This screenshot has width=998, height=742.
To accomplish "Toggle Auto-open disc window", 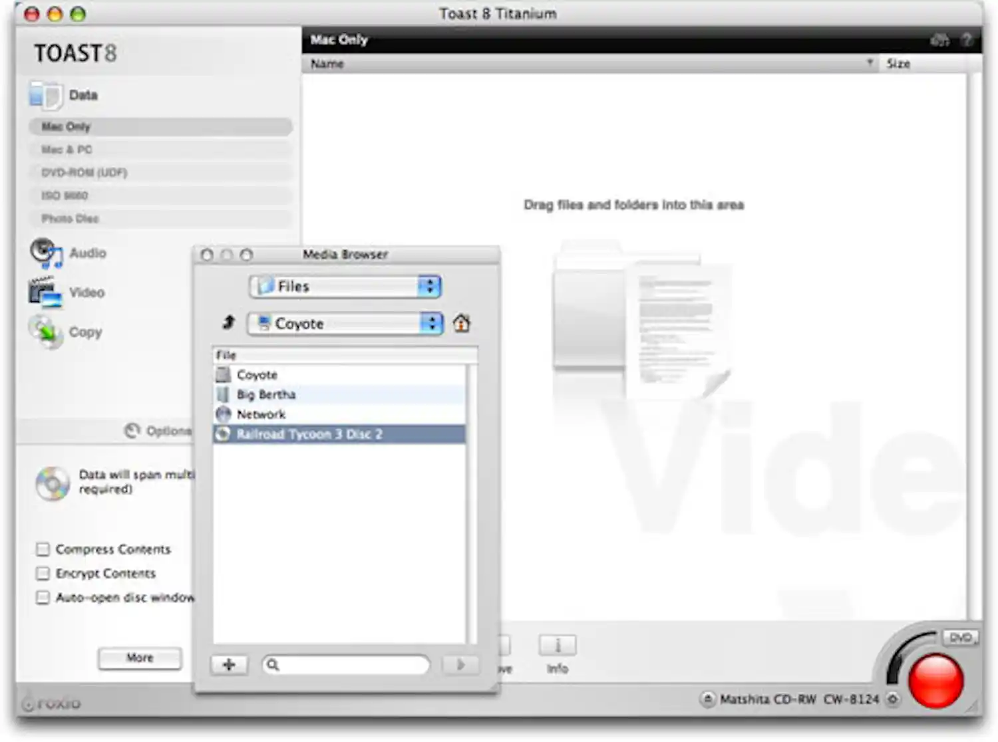I will [x=43, y=598].
